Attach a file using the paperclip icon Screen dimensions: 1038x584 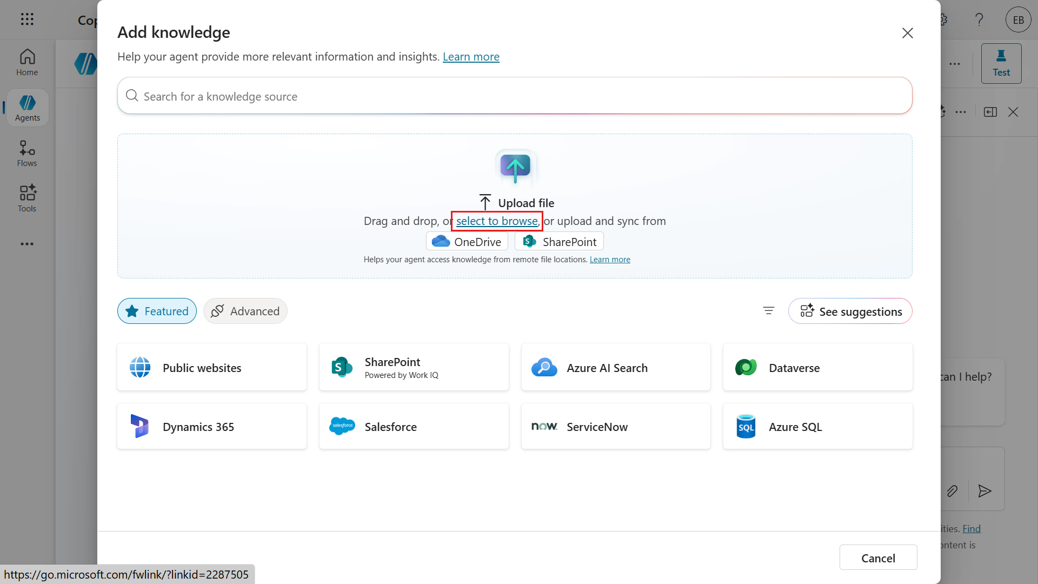tap(953, 491)
